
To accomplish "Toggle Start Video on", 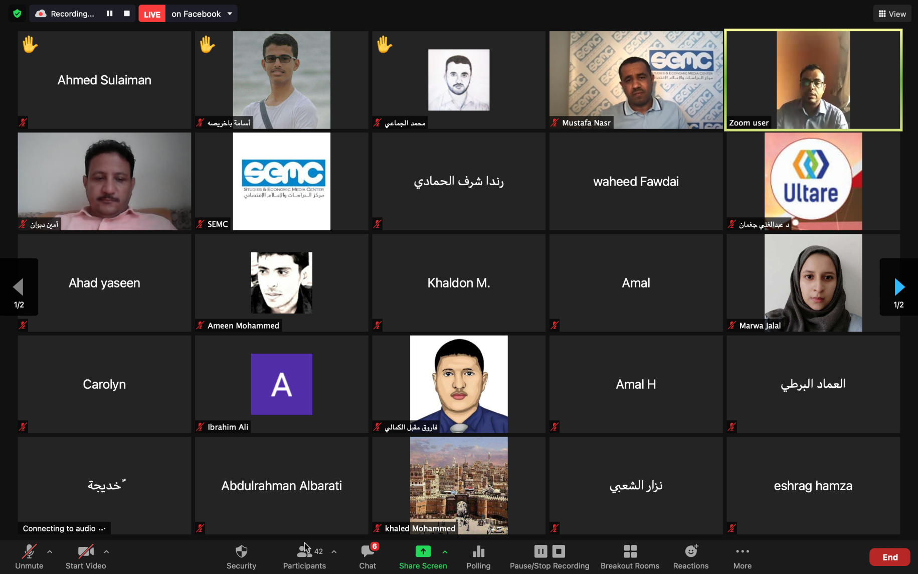I will (x=86, y=557).
